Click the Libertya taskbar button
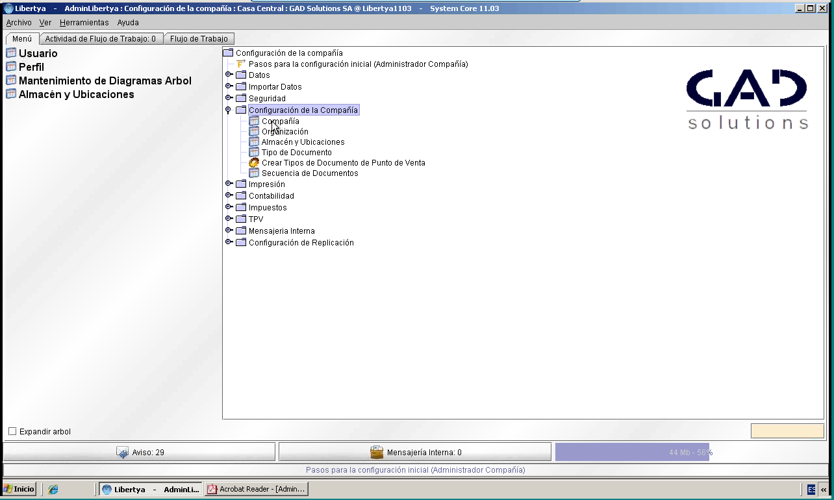 coord(151,489)
